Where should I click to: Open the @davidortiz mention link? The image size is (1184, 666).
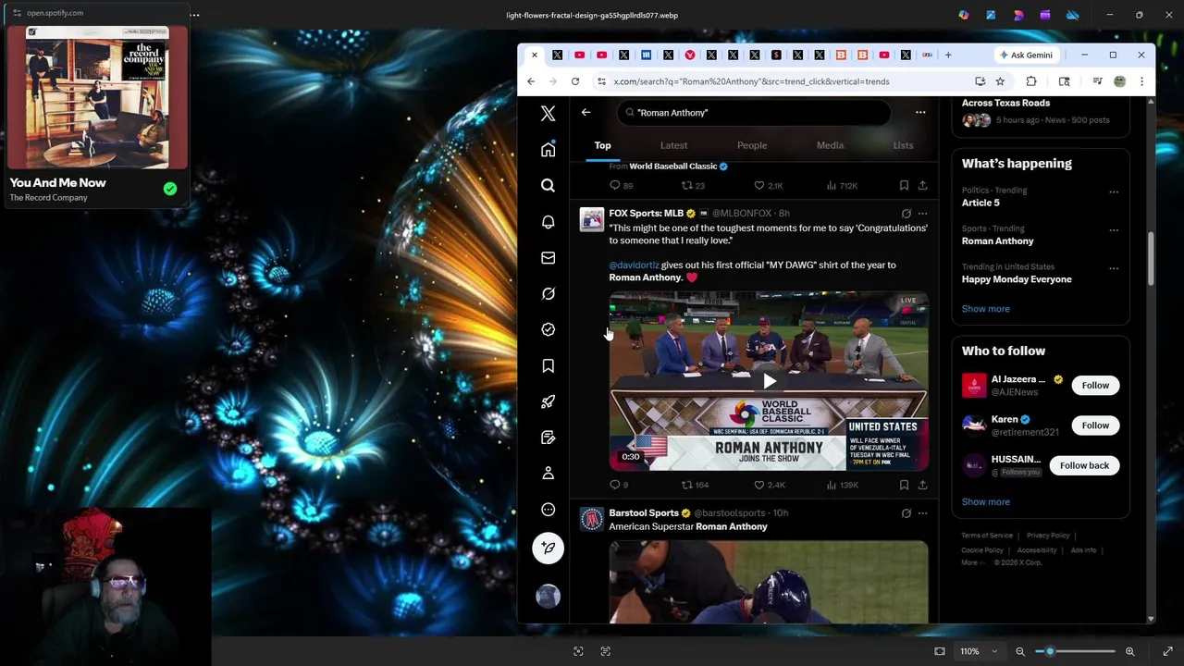tap(634, 265)
